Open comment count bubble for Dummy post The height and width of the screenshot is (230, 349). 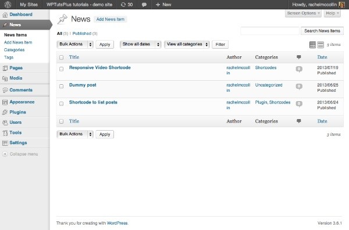(x=299, y=87)
